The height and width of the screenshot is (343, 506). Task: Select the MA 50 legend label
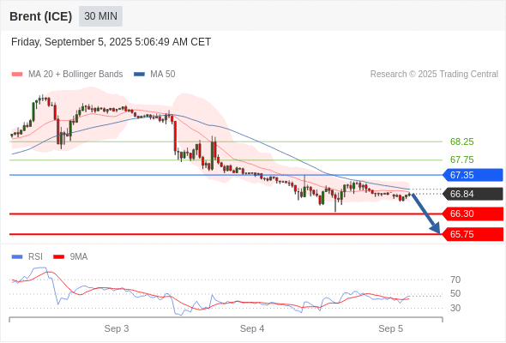163,75
